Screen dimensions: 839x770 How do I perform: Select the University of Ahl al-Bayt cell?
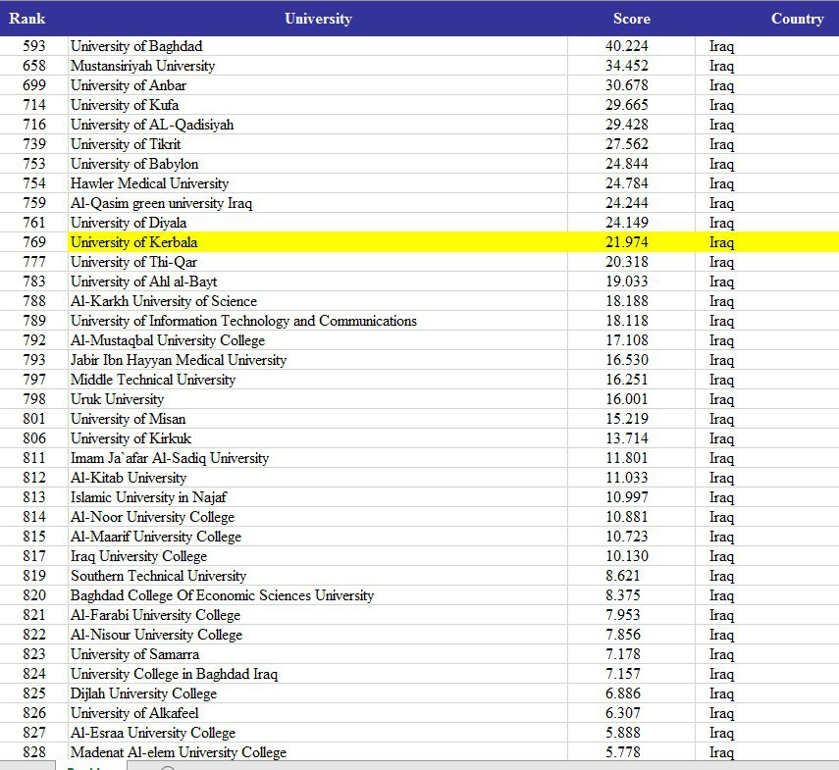pyautogui.click(x=318, y=282)
